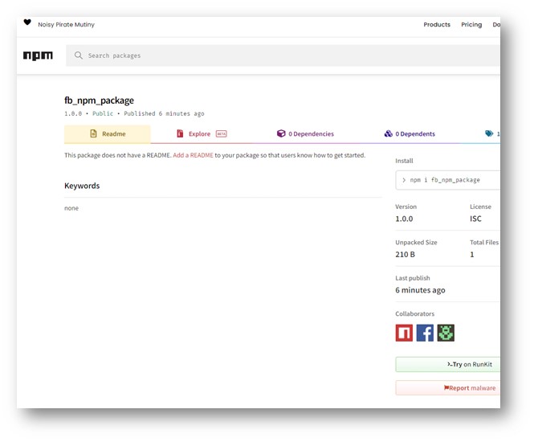This screenshot has width=534, height=442.
Task: Open the npm collaborator avatar
Action: 404,333
